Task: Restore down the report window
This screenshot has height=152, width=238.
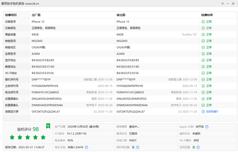Action: pos(233,3)
